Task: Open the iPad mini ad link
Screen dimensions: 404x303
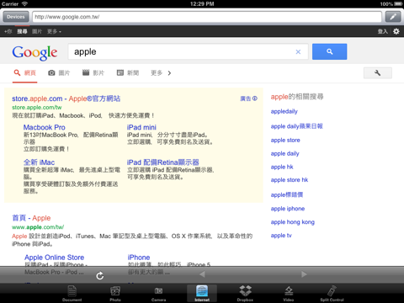Action: (x=141, y=127)
